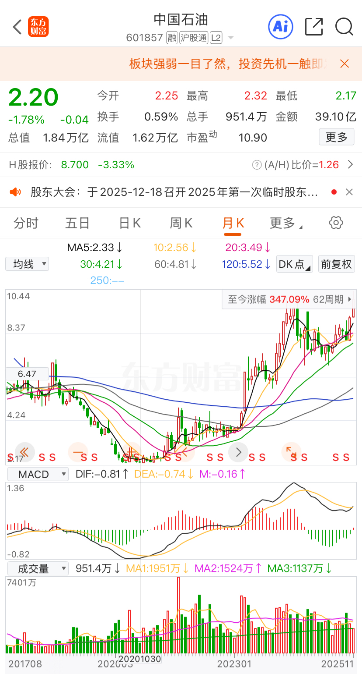362x674 pixels.
Task: Tap the fullscreen expand chart control
Action: 292,452
